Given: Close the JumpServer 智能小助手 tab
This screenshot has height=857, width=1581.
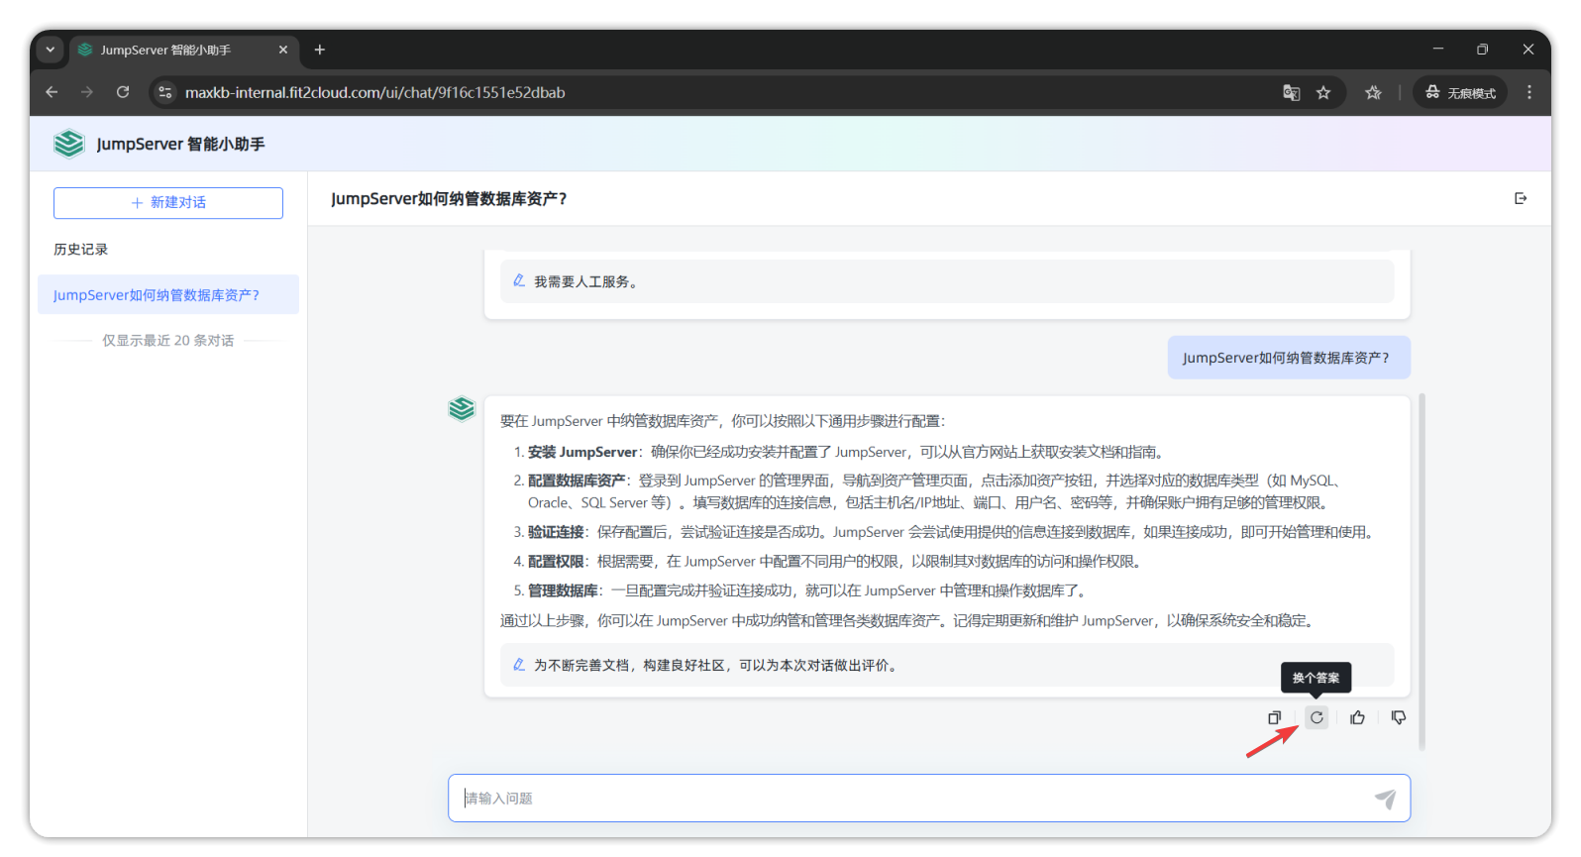Looking at the screenshot, I should pos(283,50).
